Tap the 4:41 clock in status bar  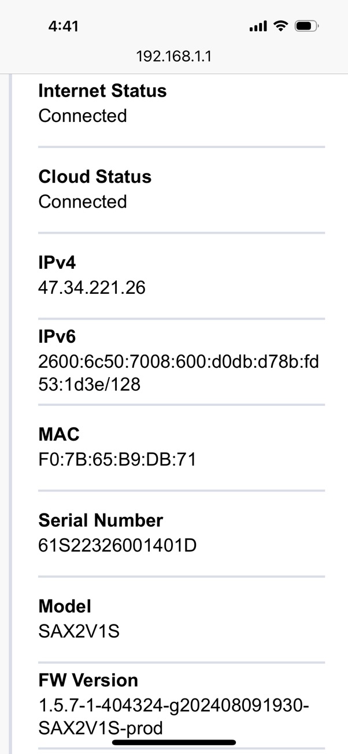tap(64, 26)
